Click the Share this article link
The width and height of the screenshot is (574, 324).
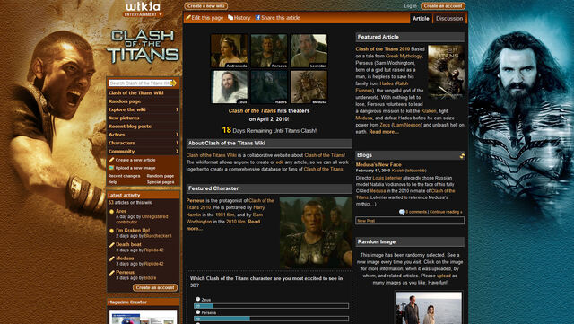[281, 18]
